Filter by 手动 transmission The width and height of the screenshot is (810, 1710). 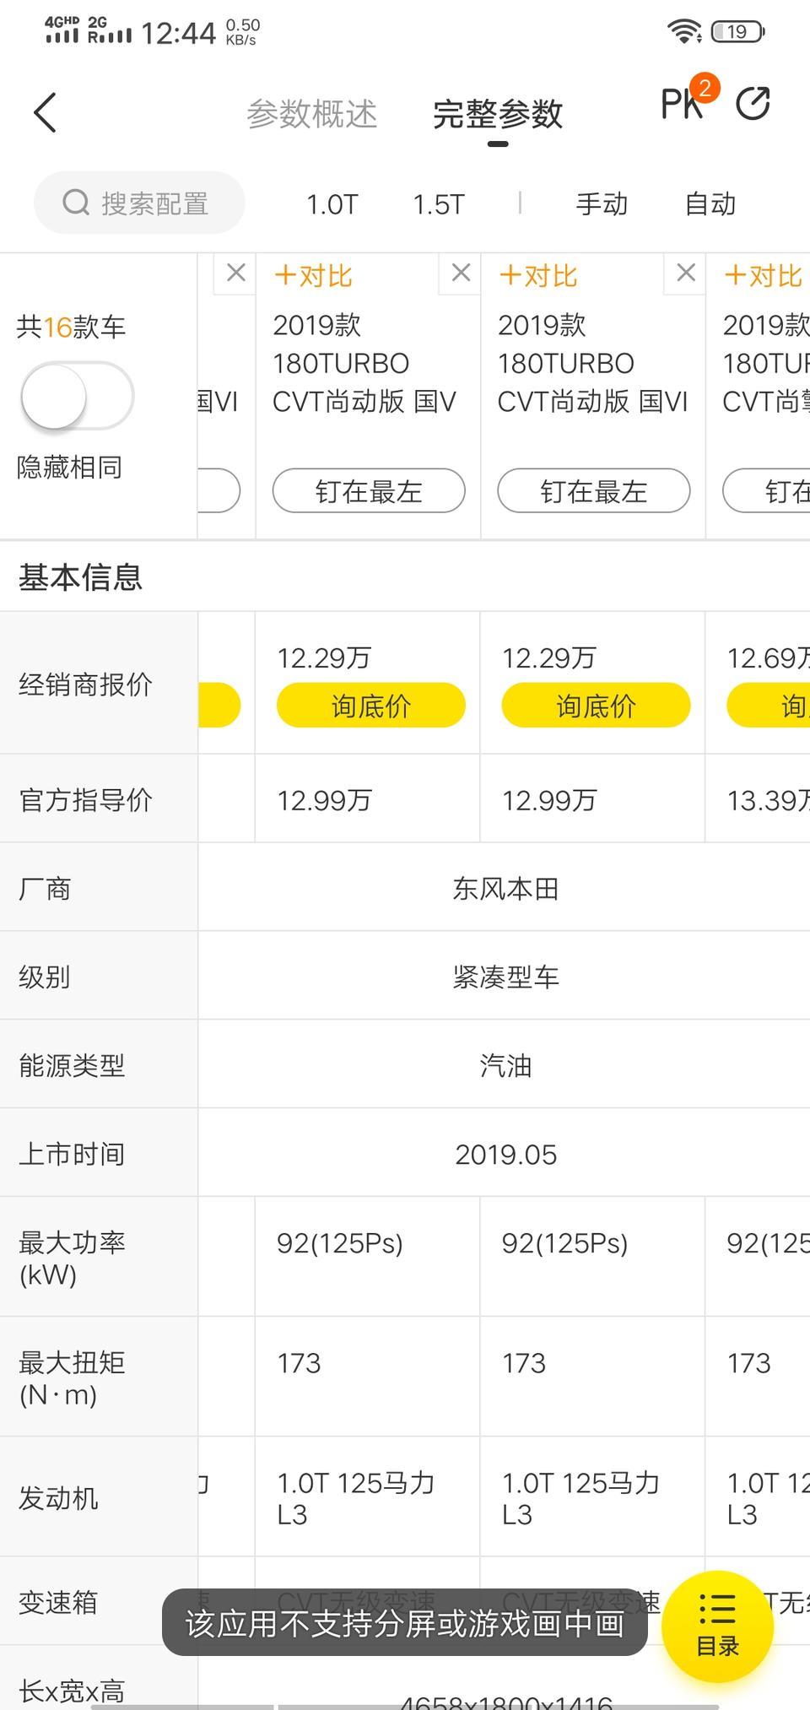point(602,203)
